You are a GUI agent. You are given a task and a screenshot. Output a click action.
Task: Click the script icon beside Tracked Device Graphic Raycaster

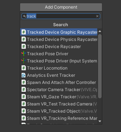click(24, 32)
